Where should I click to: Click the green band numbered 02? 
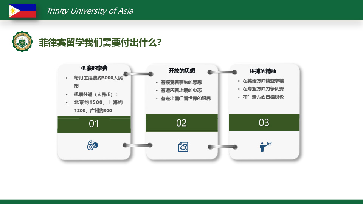181,123
